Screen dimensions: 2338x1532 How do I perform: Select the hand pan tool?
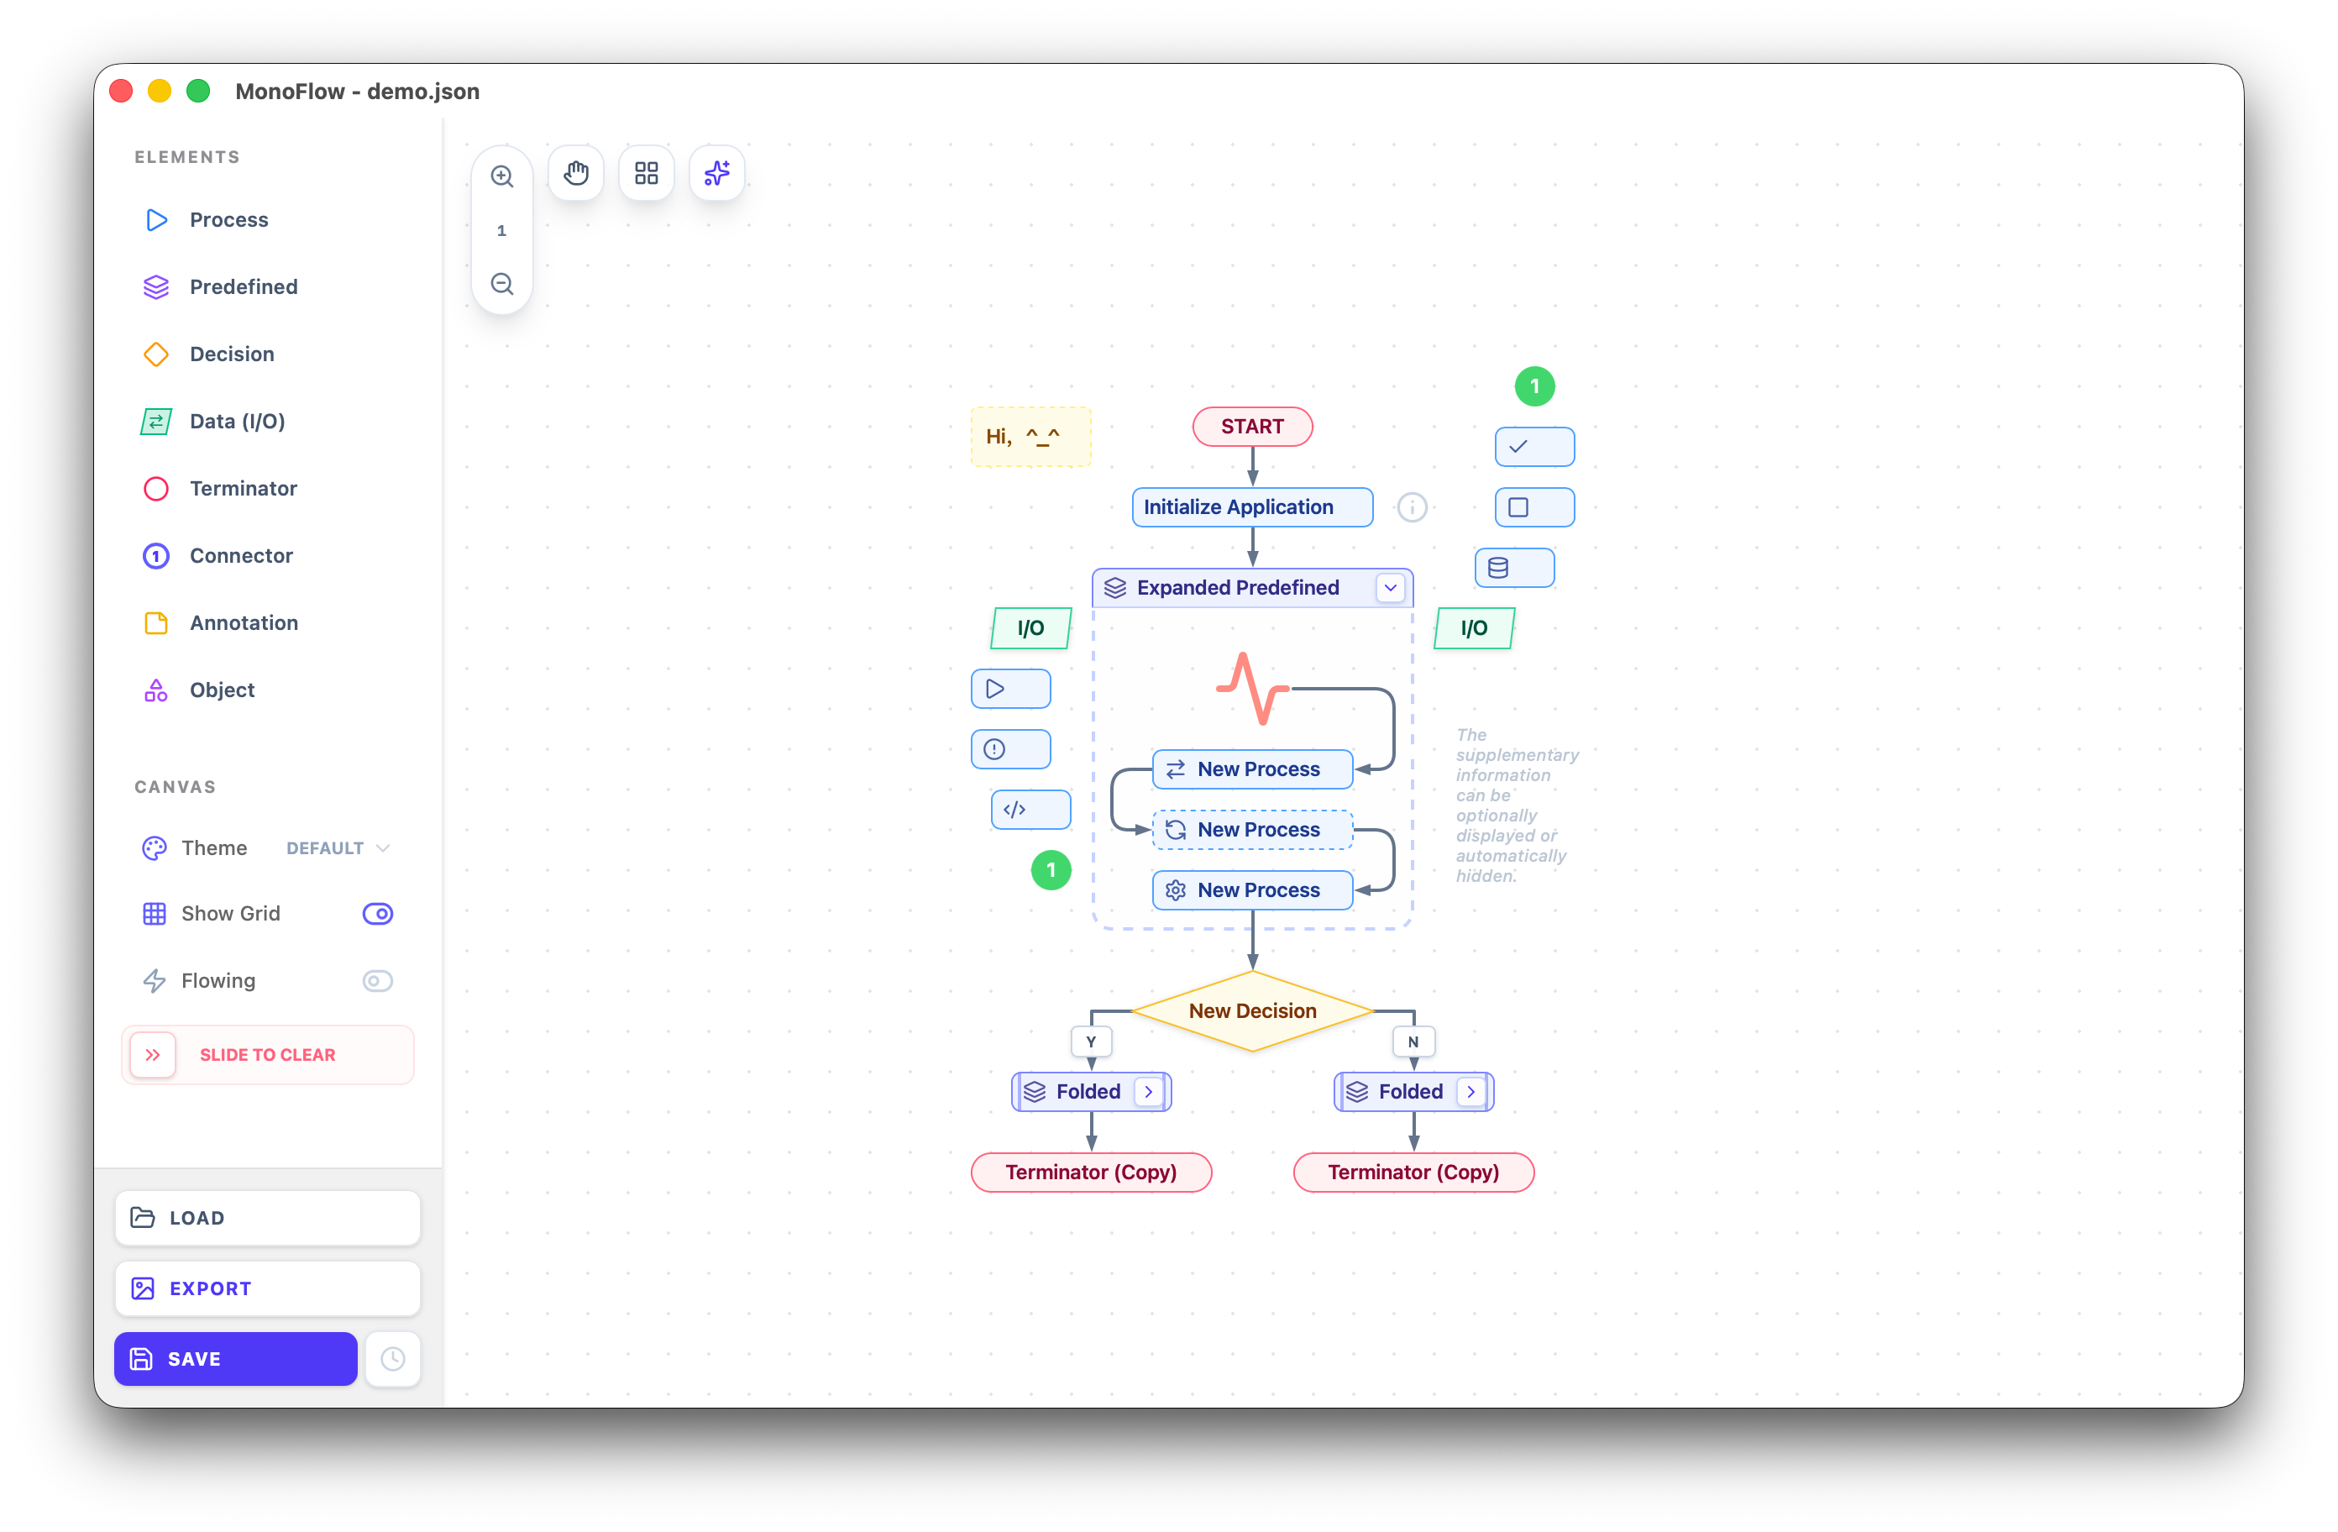[575, 174]
